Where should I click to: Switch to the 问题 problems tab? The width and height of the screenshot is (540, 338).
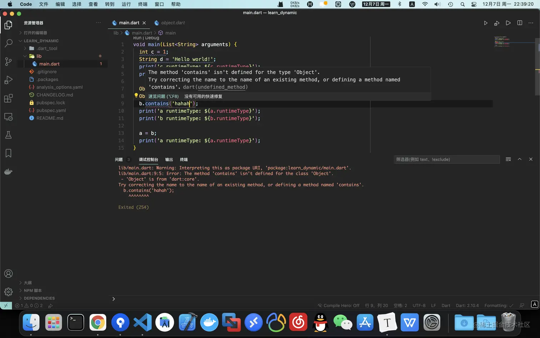pos(119,160)
